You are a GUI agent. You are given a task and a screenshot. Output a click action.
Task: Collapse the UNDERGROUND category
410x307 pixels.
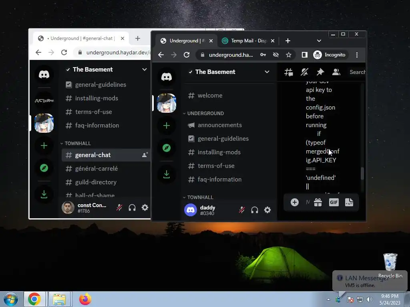(x=203, y=113)
